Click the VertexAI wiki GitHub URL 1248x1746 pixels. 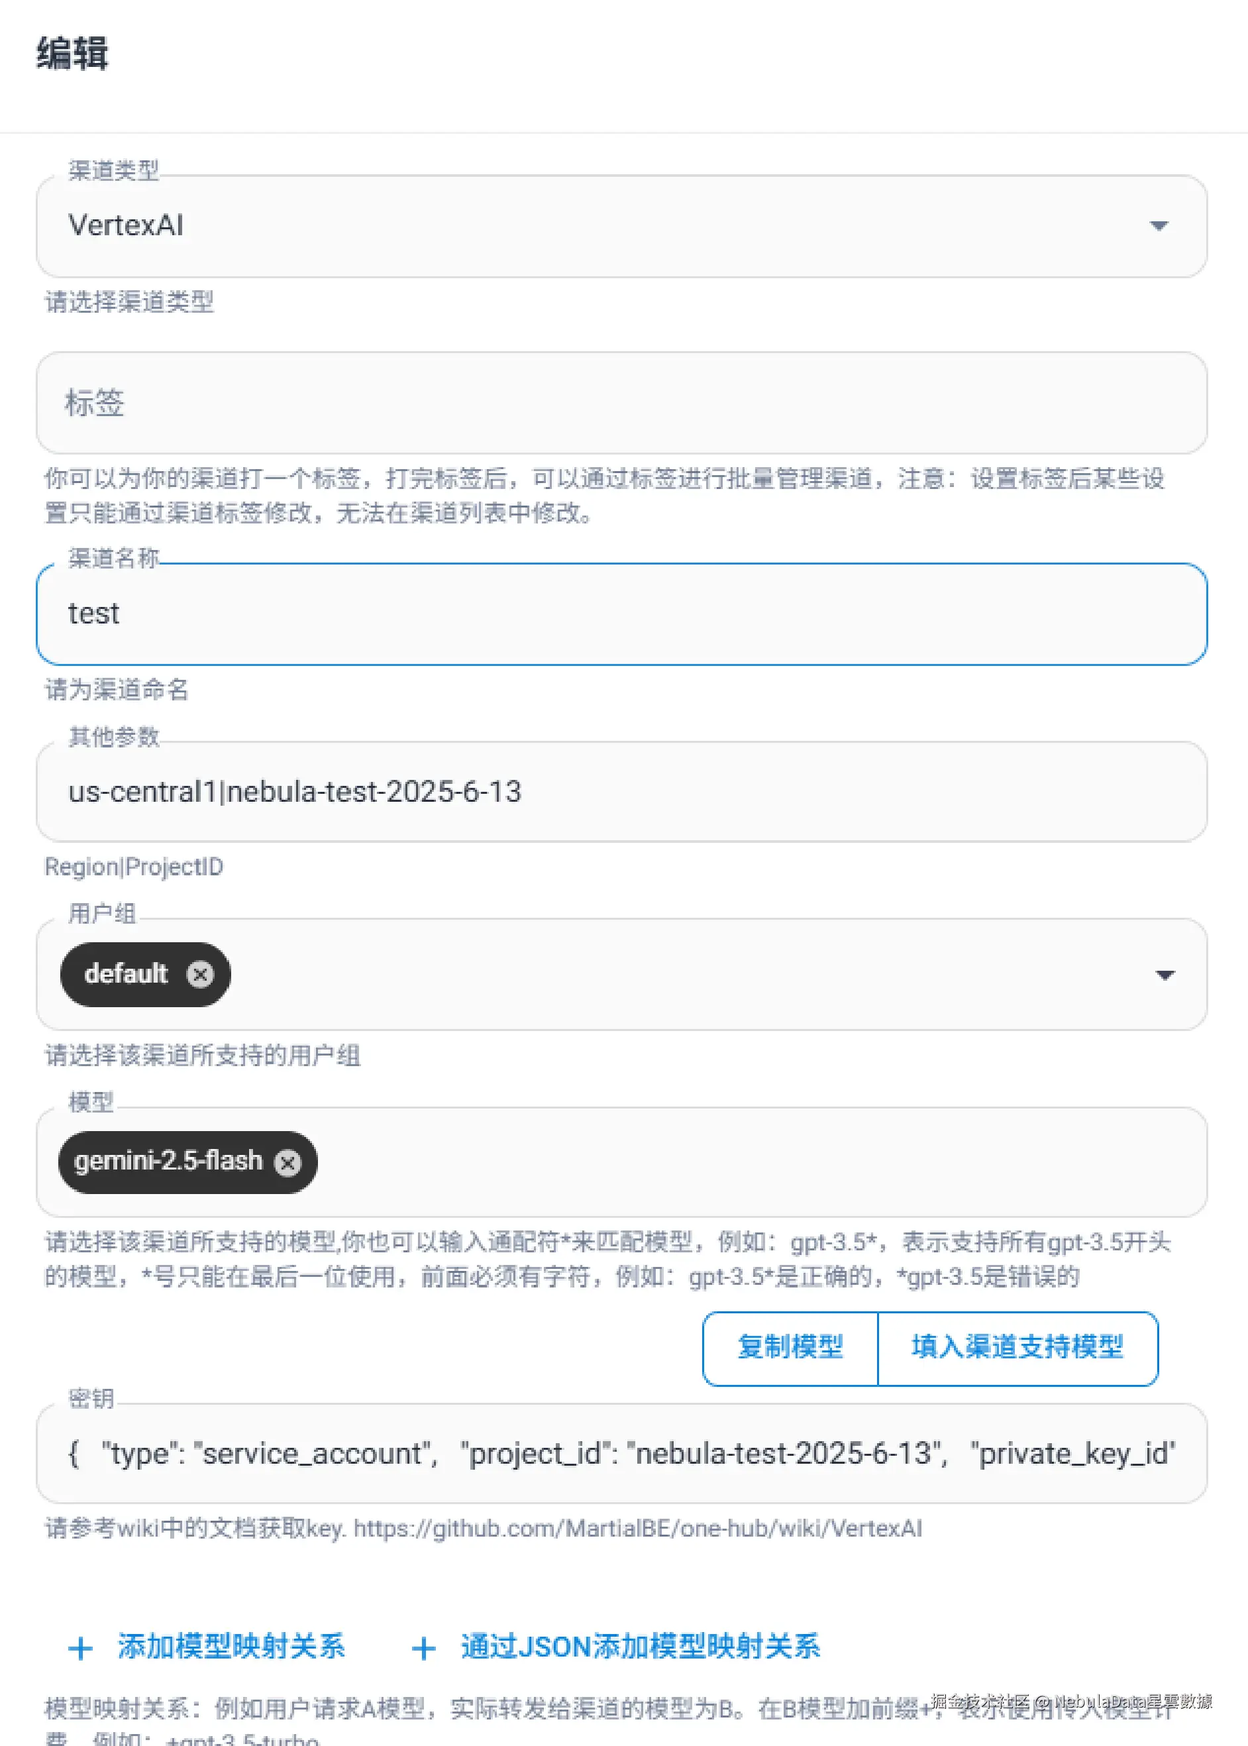(x=638, y=1529)
